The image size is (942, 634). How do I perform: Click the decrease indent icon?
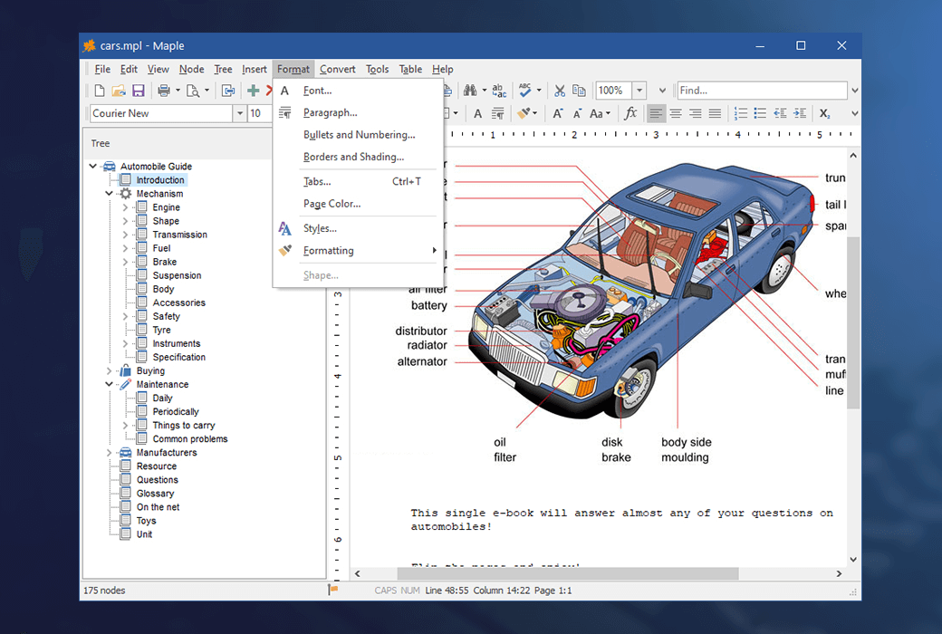point(780,113)
